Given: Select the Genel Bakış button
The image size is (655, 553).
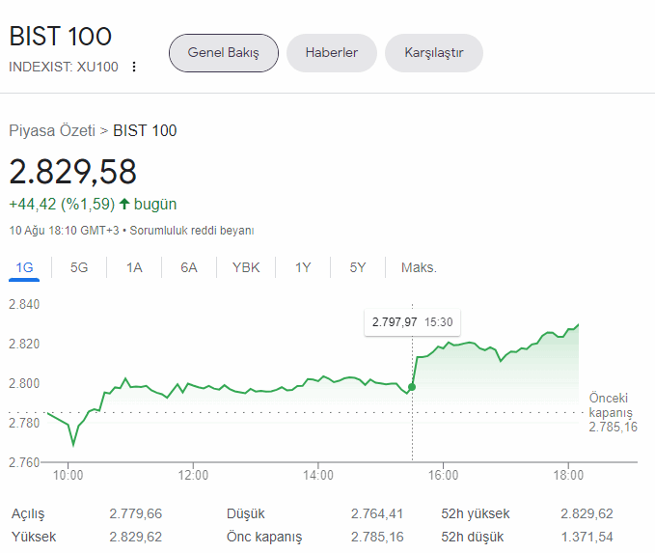Looking at the screenshot, I should pyautogui.click(x=223, y=53).
